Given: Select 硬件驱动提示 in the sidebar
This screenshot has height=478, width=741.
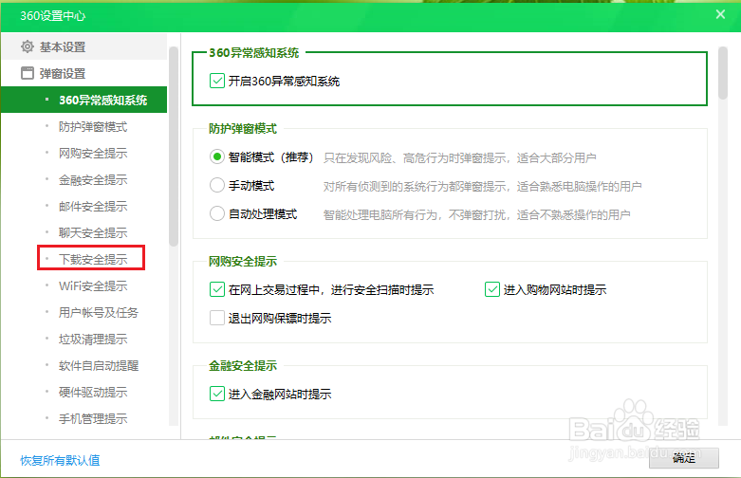Looking at the screenshot, I should tap(93, 392).
